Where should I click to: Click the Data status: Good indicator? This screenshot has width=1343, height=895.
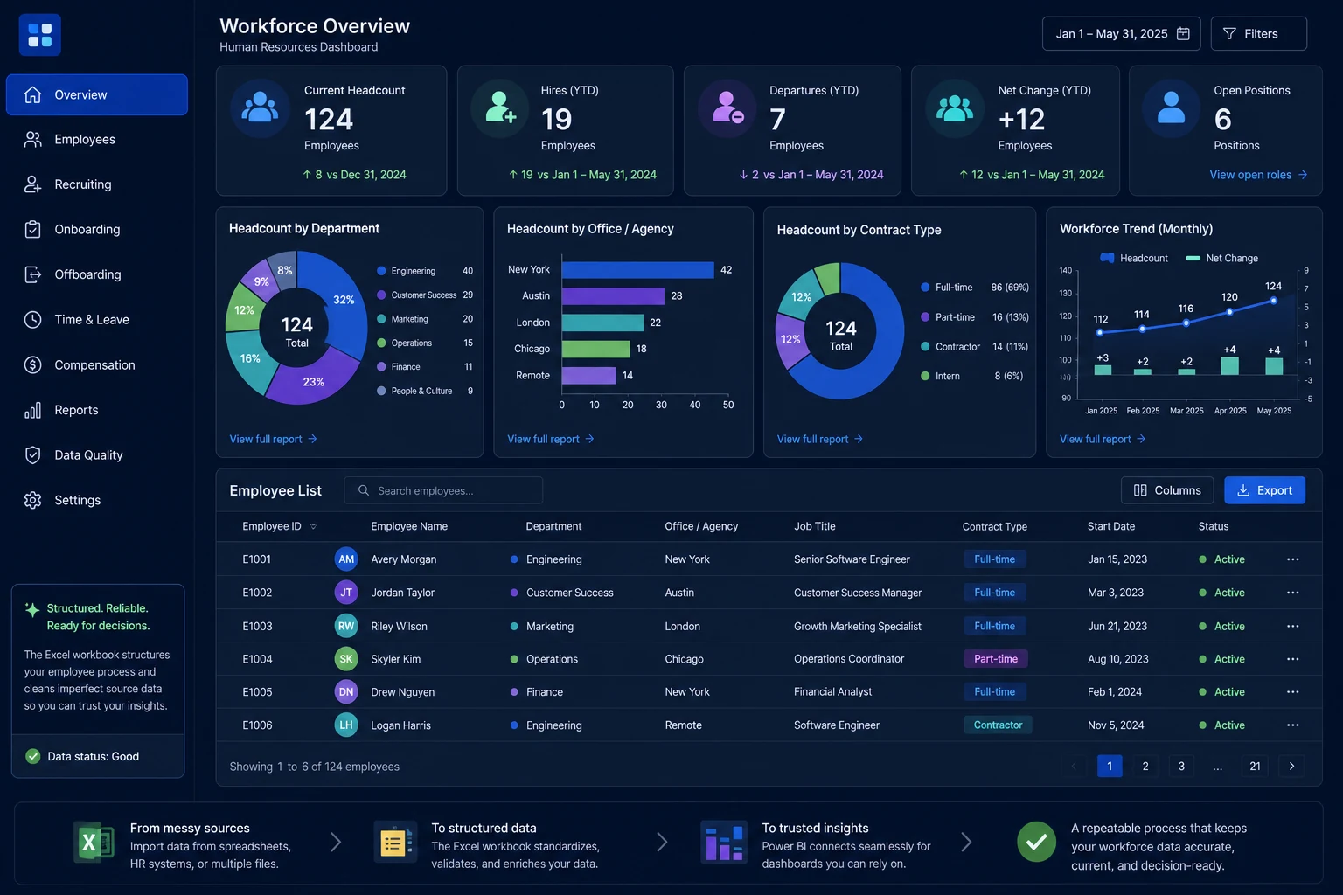point(82,757)
